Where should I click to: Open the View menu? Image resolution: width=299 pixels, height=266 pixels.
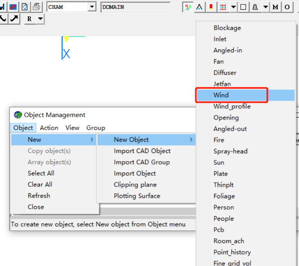pyautogui.click(x=72, y=128)
